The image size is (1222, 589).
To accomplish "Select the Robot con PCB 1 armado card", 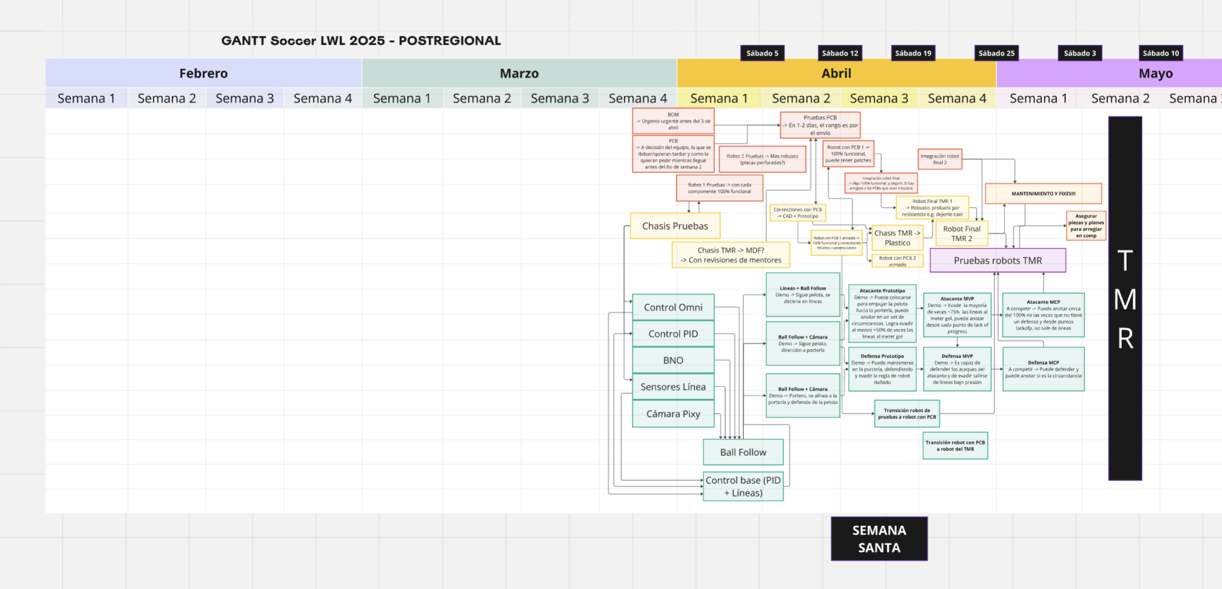I will pyautogui.click(x=836, y=243).
